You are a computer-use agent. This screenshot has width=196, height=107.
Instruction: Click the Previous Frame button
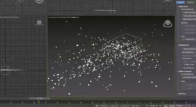coord(151,106)
